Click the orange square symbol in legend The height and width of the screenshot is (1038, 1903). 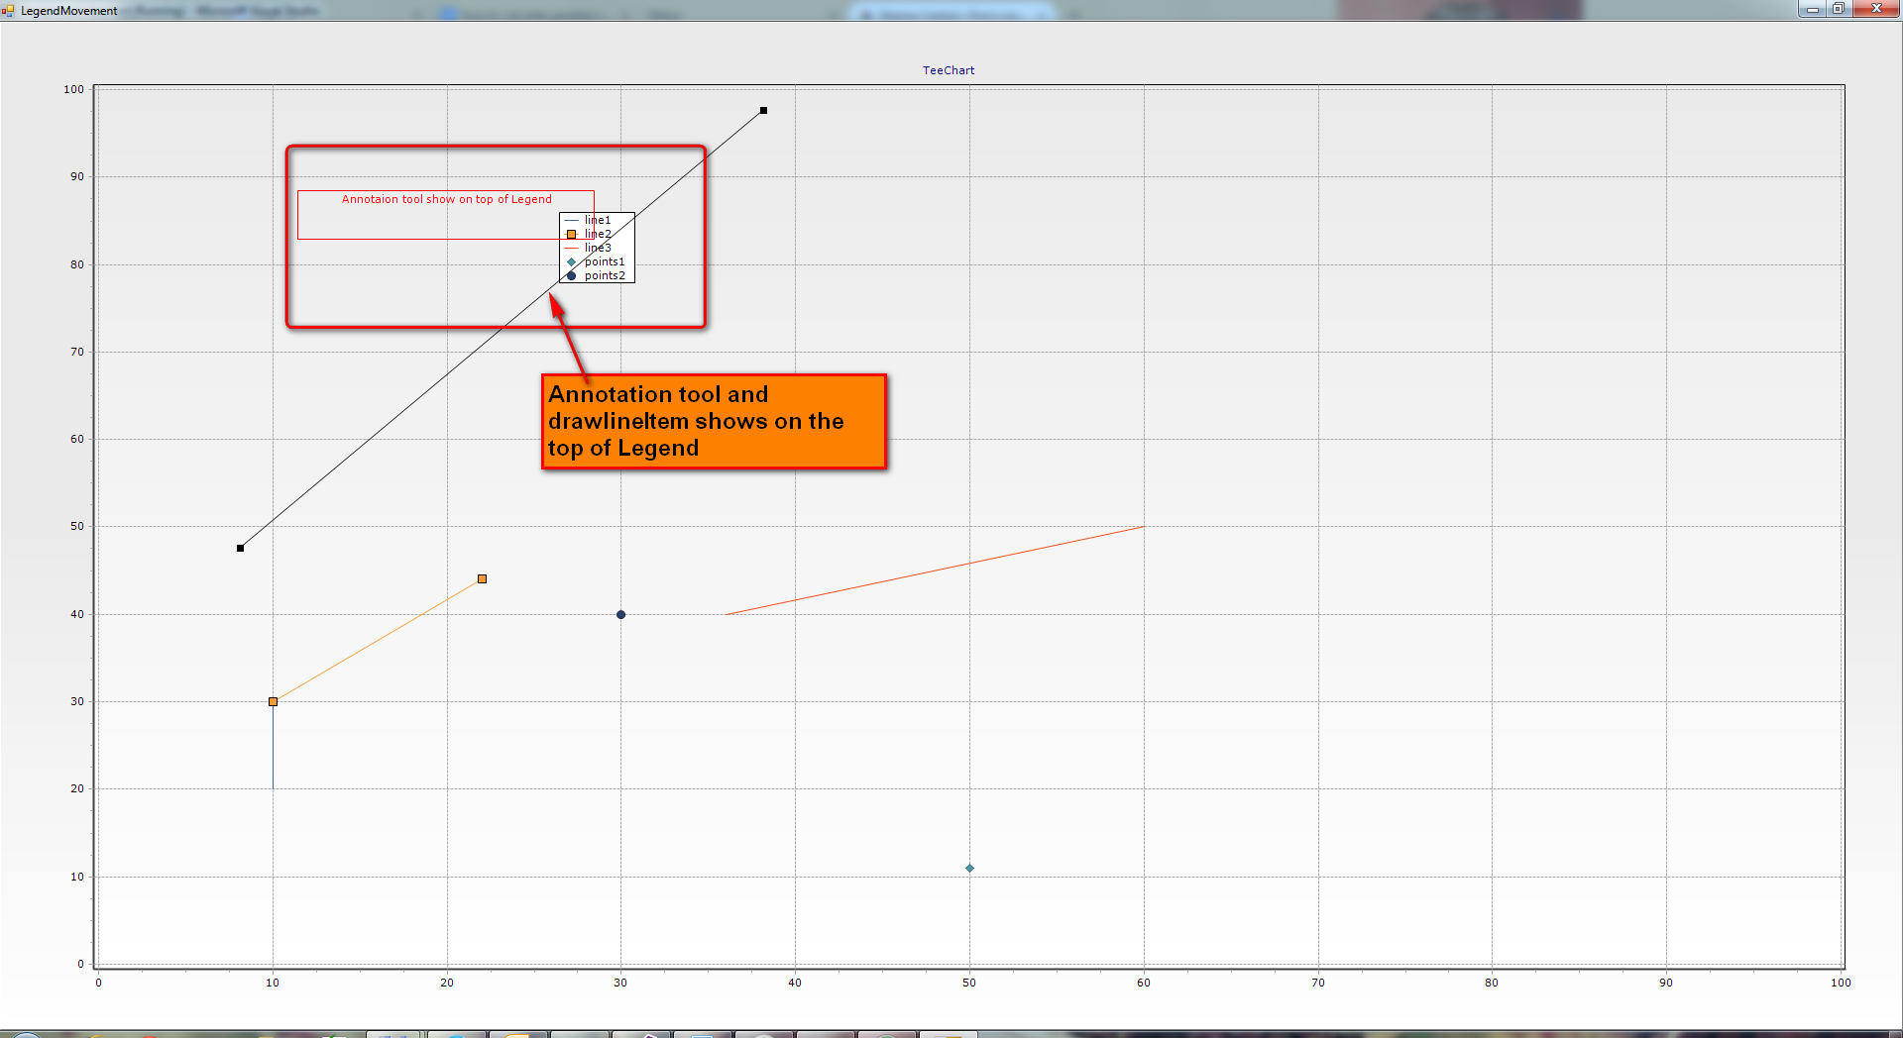(x=571, y=234)
